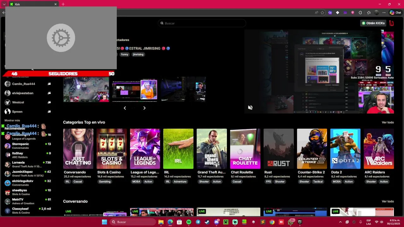Image resolution: width=404 pixels, height=227 pixels.
Task: Open the tab actions dropdown arrow
Action: pos(4,4)
